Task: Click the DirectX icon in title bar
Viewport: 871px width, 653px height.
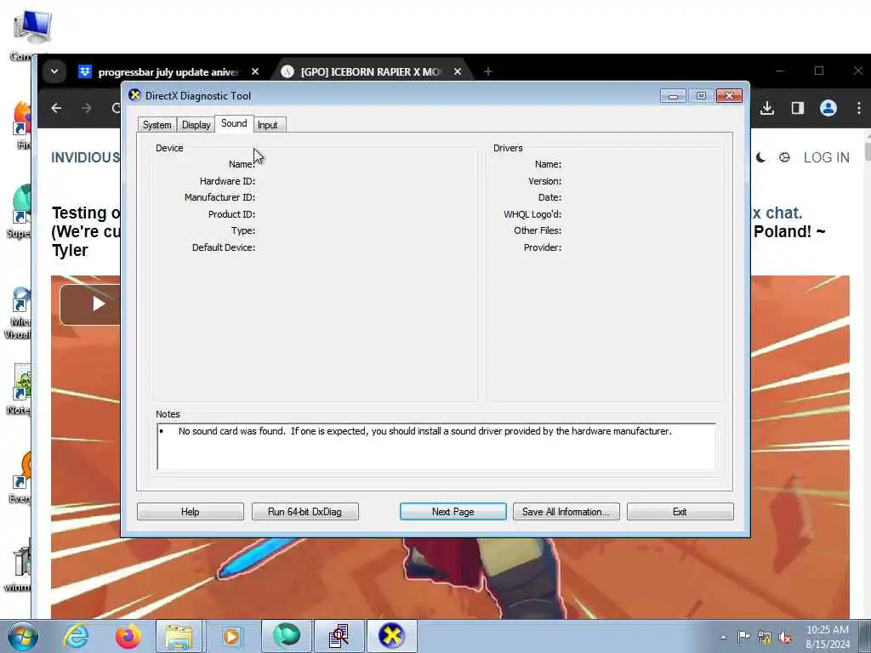Action: (x=134, y=95)
